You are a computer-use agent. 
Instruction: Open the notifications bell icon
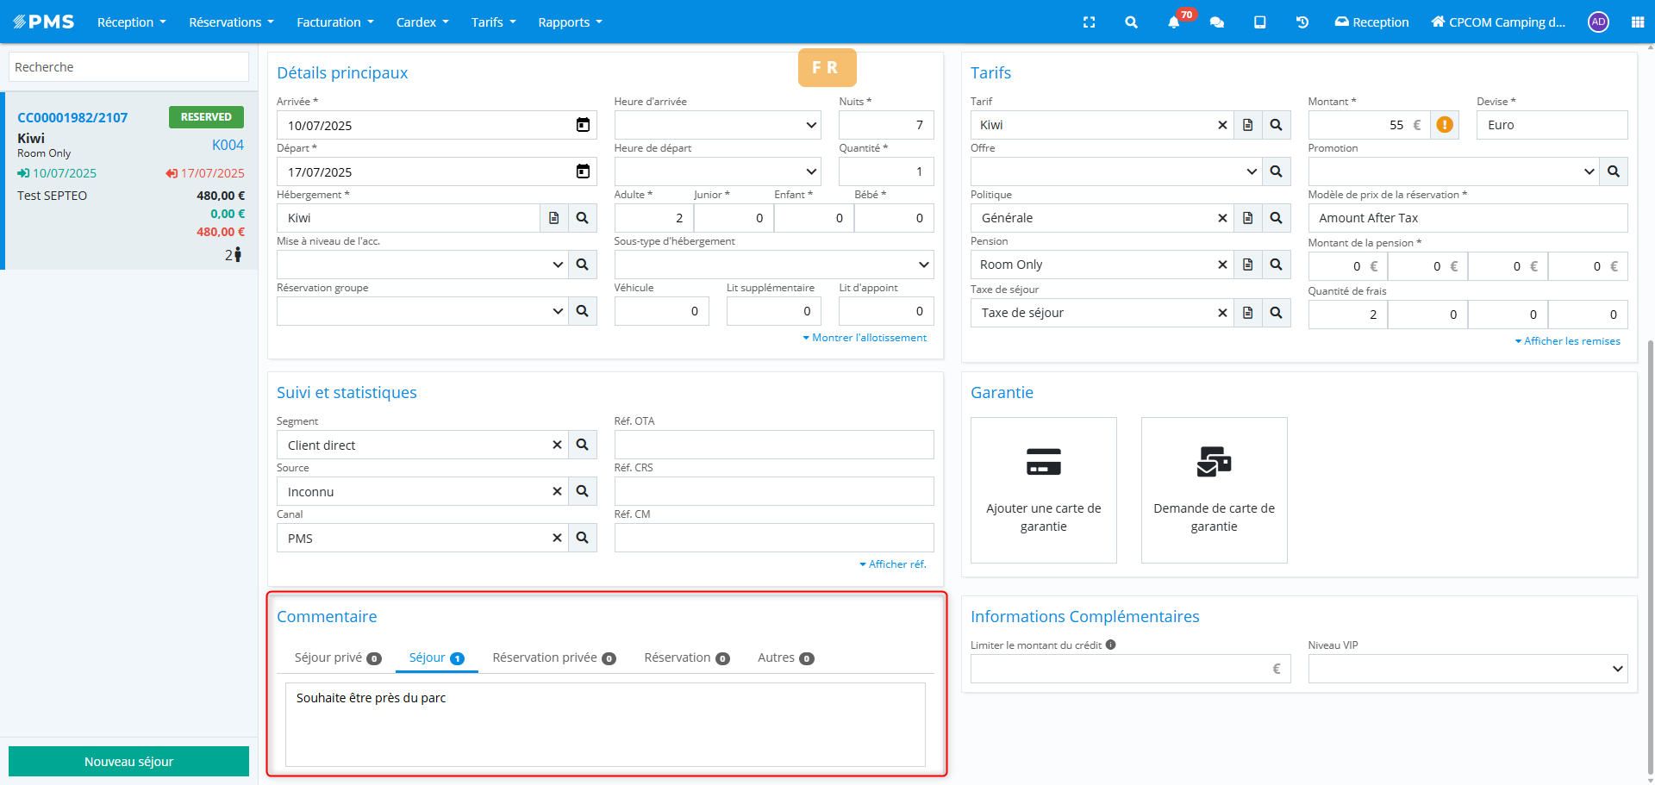(1173, 22)
